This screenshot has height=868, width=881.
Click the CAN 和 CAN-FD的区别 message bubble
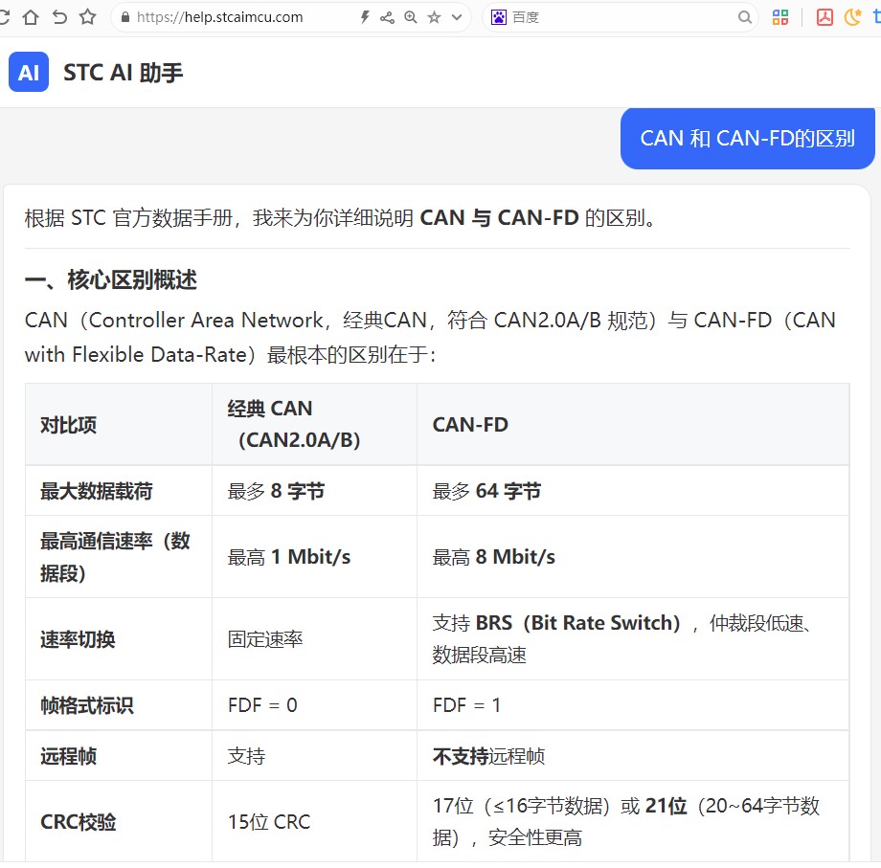tap(747, 138)
